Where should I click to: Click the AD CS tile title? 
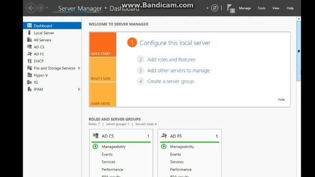108,136
